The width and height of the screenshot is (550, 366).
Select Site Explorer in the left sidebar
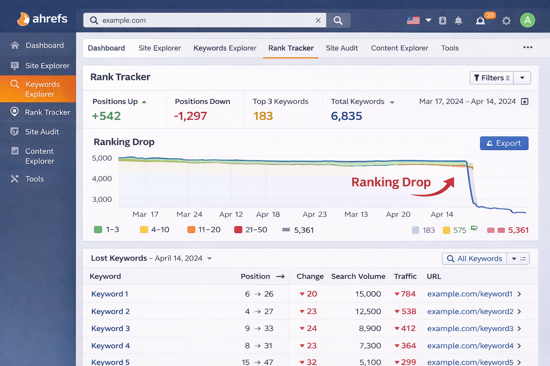pyautogui.click(x=47, y=66)
